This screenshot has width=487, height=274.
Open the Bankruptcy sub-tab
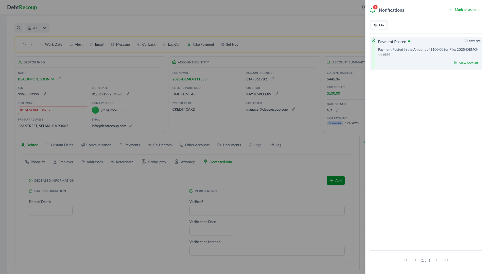pos(154,162)
